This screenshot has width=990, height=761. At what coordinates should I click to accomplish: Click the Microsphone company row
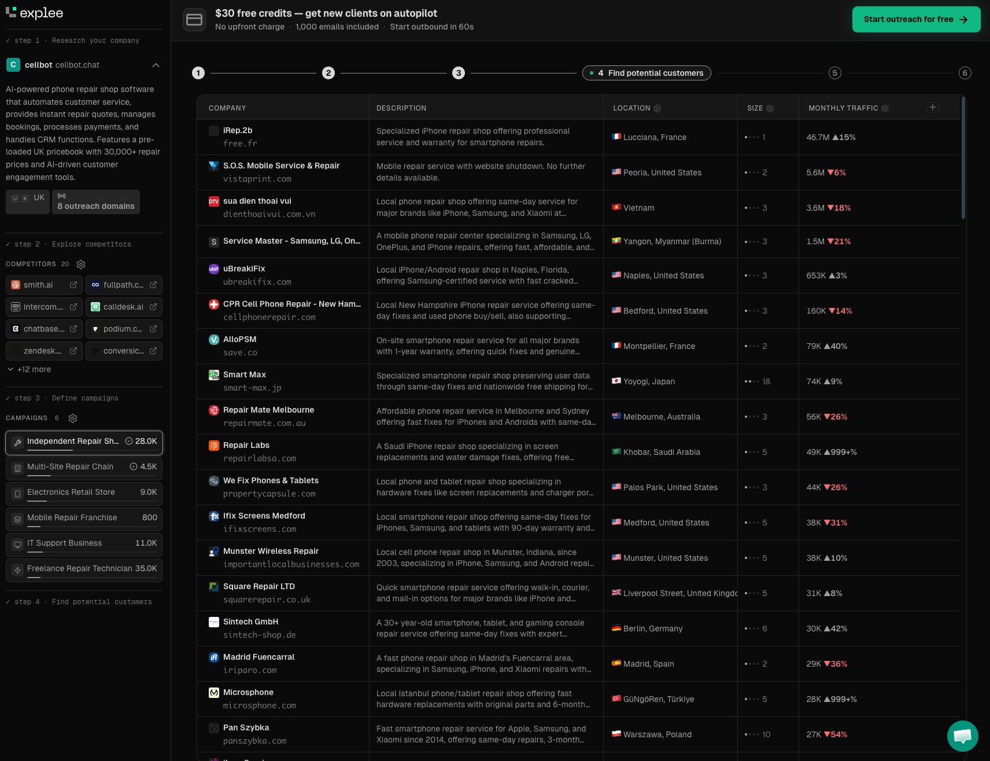coord(578,699)
